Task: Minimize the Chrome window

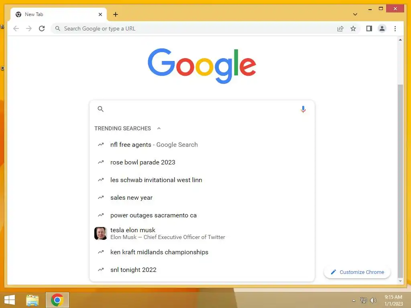Action: 370,9
